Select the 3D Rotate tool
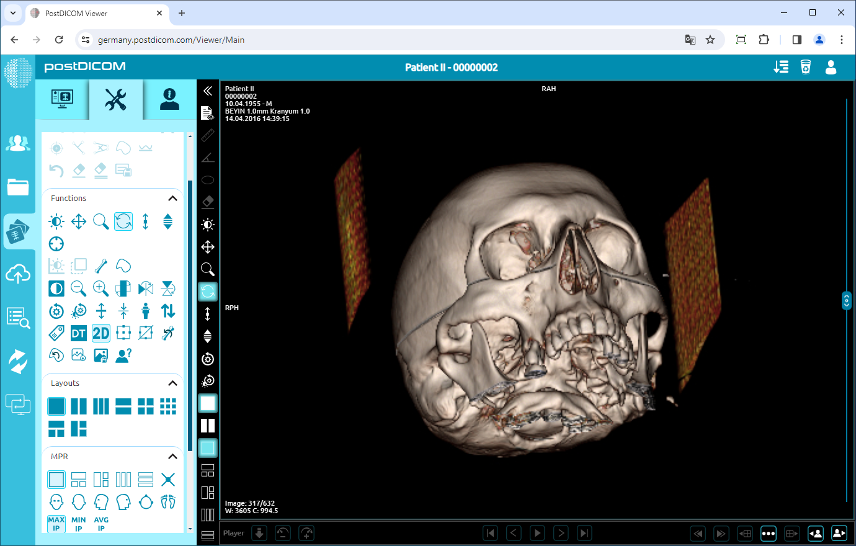 (123, 222)
